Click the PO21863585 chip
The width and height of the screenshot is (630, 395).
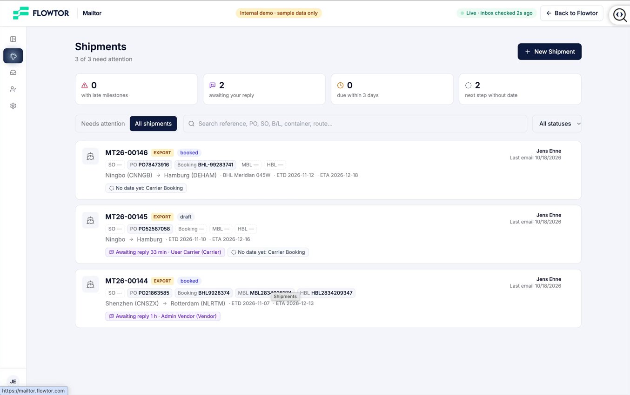pyautogui.click(x=150, y=293)
